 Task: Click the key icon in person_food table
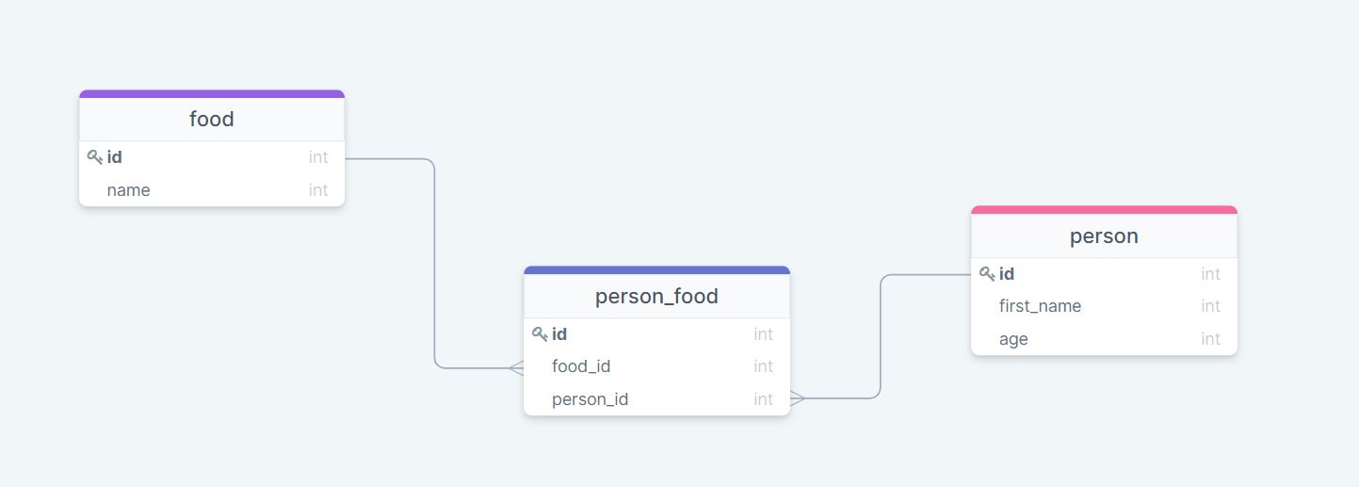point(540,334)
